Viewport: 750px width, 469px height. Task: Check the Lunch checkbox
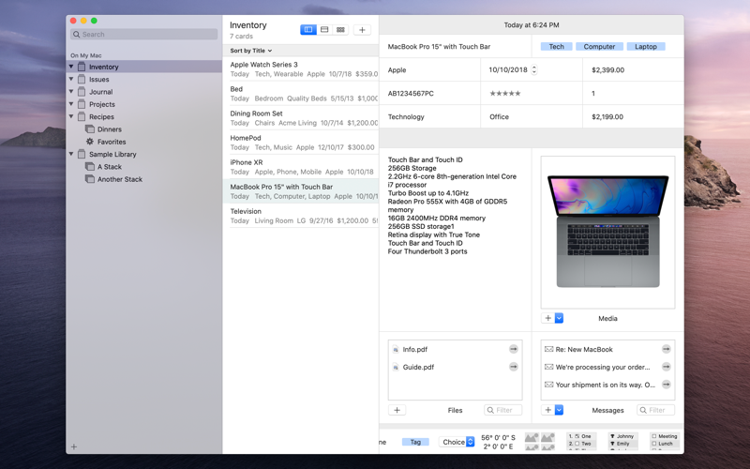pos(653,444)
